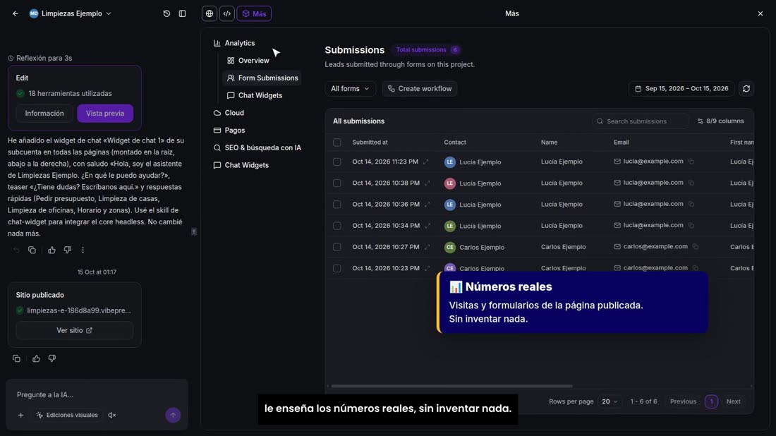Image resolution: width=776 pixels, height=436 pixels.
Task: Check the Oct 14 10:23 PM row
Action: point(337,268)
